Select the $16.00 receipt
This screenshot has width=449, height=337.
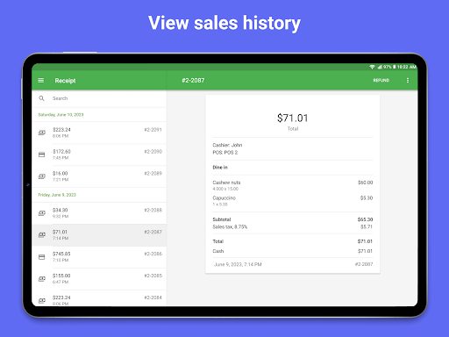pyautogui.click(x=99, y=176)
